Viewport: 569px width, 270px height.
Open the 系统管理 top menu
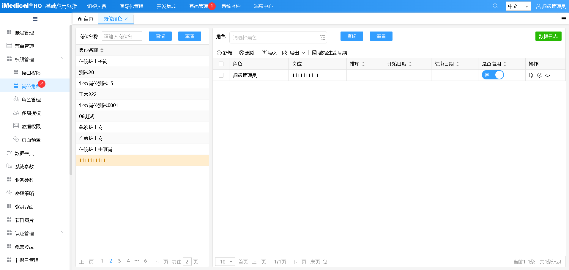198,6
